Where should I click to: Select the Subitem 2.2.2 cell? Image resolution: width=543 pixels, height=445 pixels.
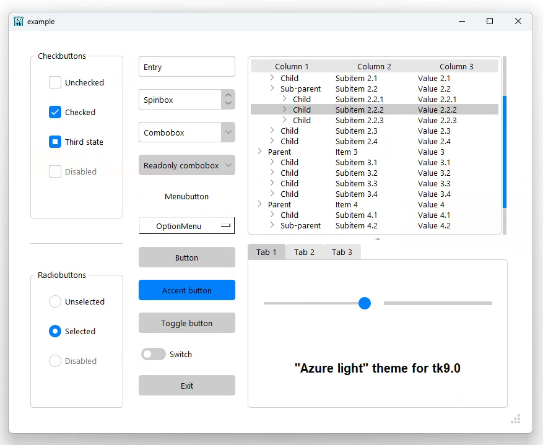(x=360, y=110)
